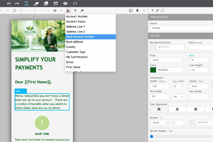Screen dimensions: 213x142
Task: Choose Address Line 1 field
Action: [x=91, y=26]
